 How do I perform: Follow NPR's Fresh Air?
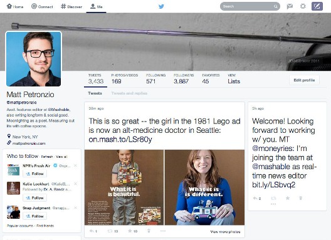(x=35, y=174)
